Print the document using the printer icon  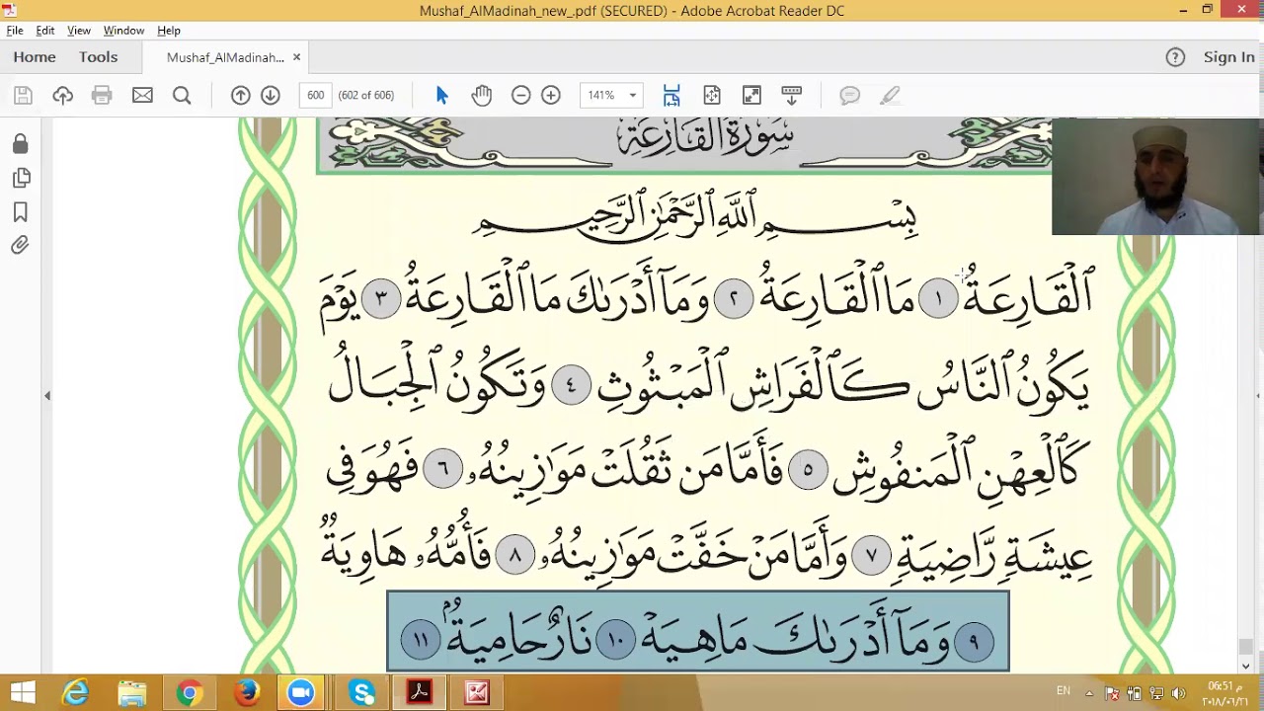102,95
